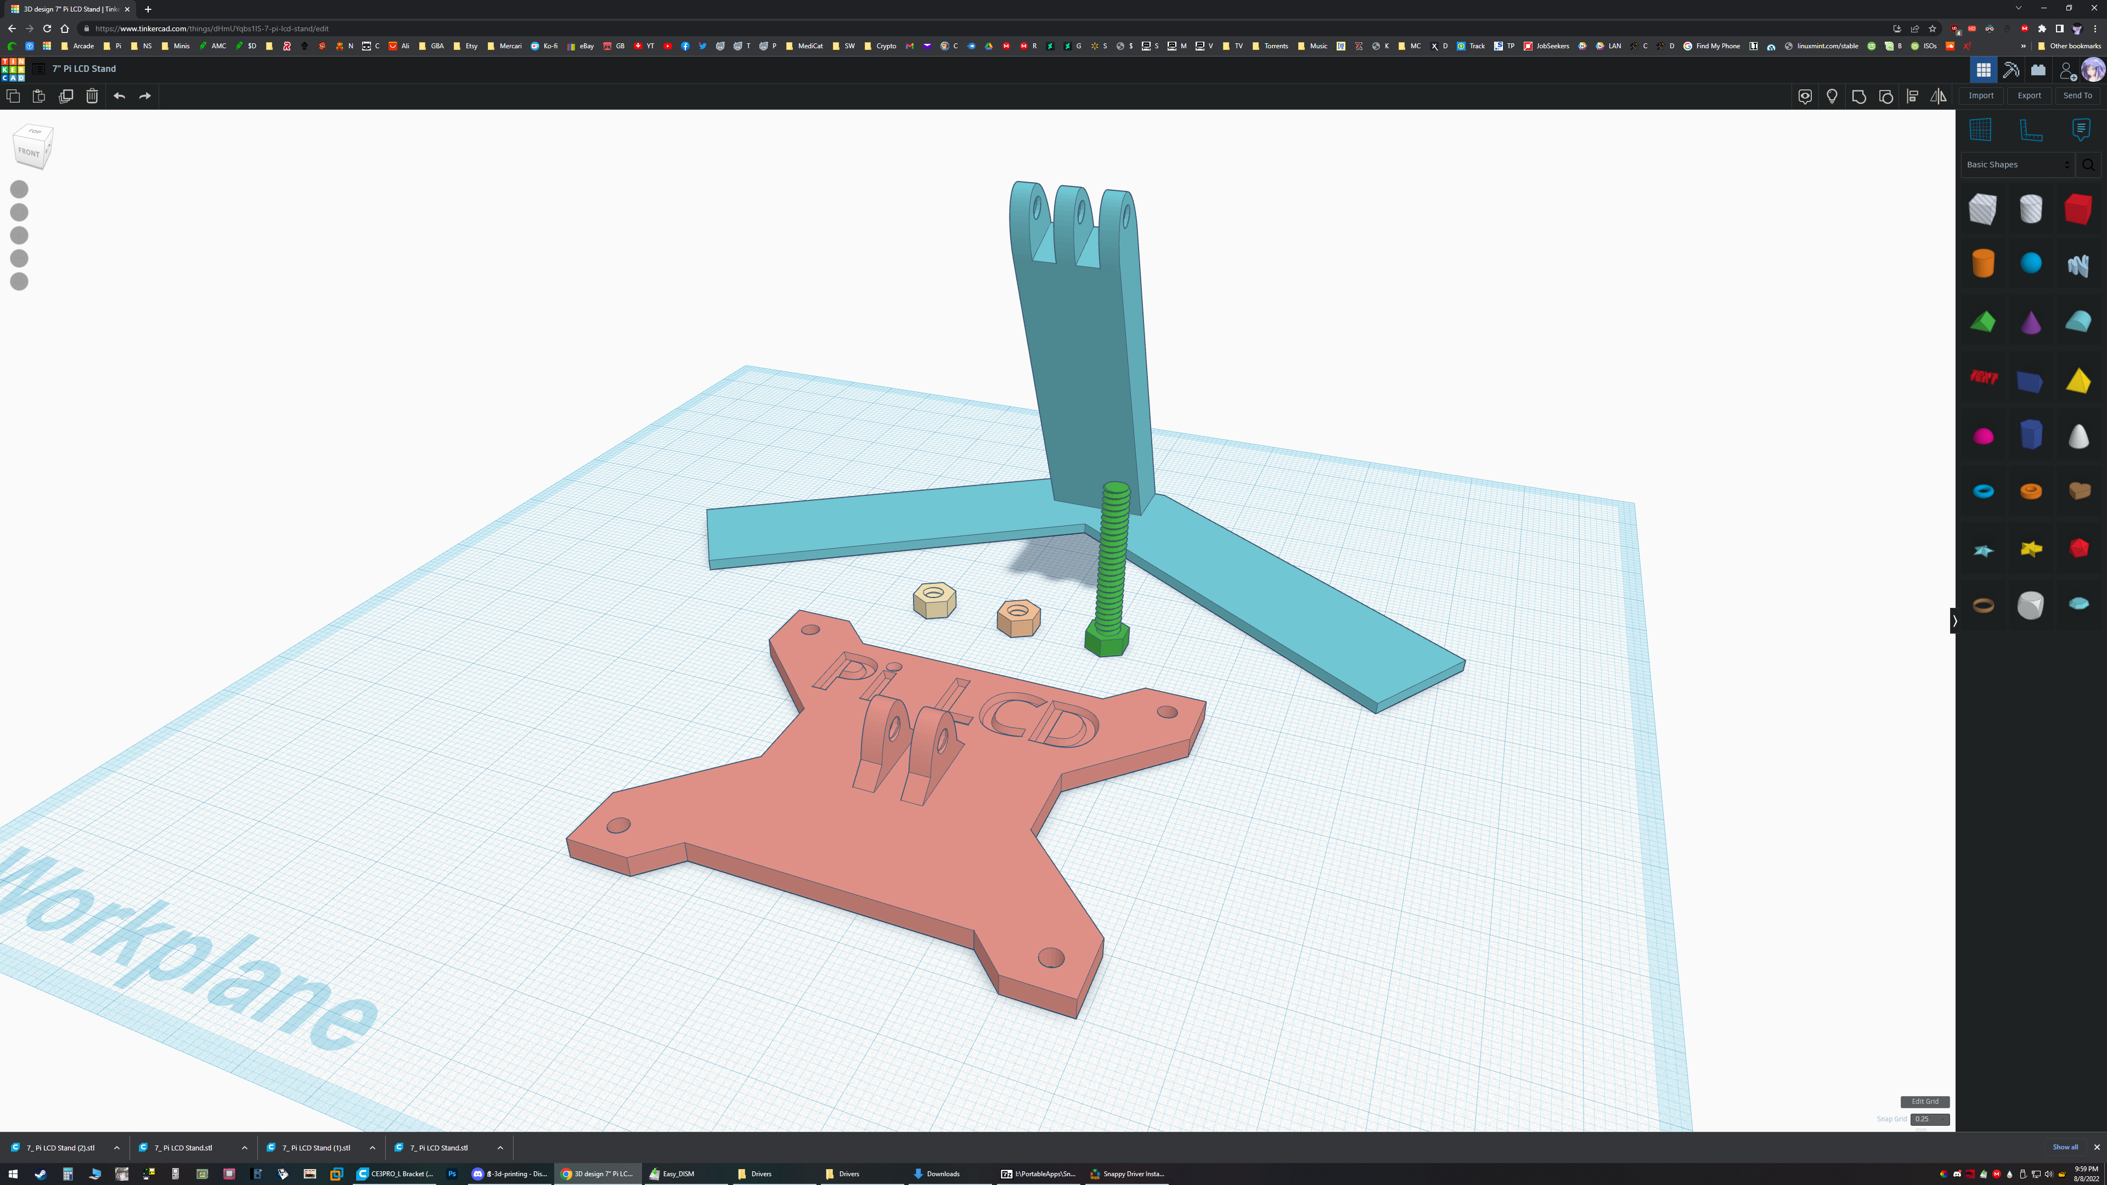The width and height of the screenshot is (2107, 1185).
Task: Pick the orange Cylinder shape
Action: point(1982,263)
